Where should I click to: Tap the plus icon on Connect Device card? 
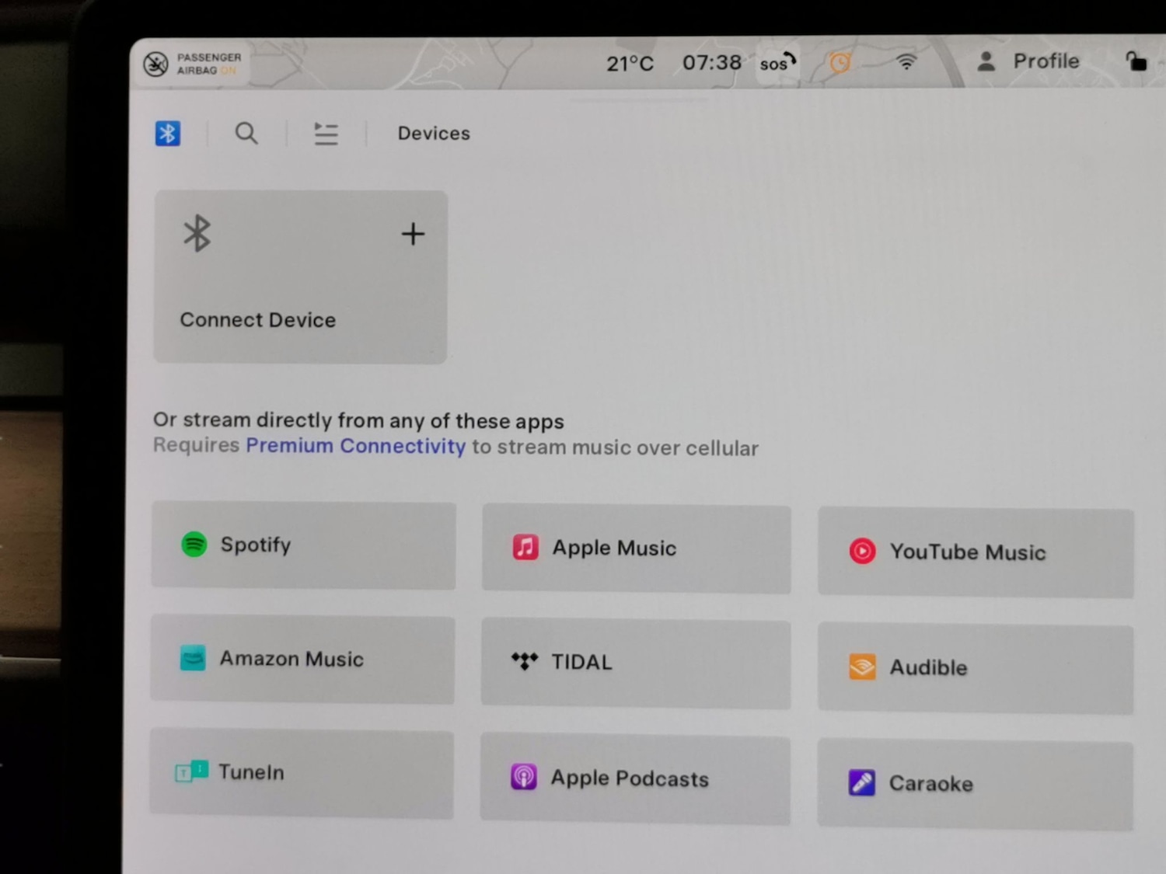[413, 233]
